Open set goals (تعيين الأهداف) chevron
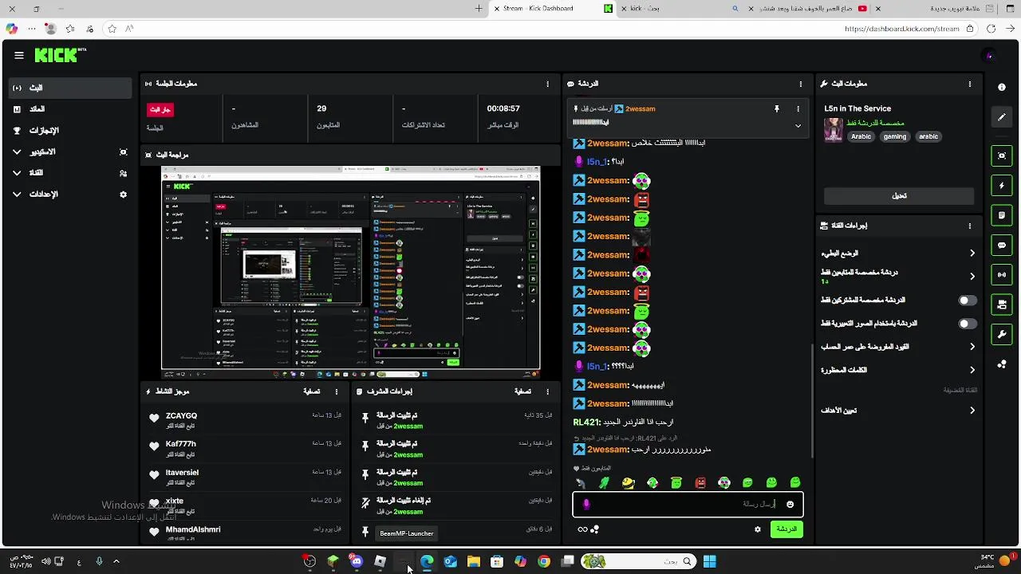The width and height of the screenshot is (1021, 574). [x=972, y=411]
